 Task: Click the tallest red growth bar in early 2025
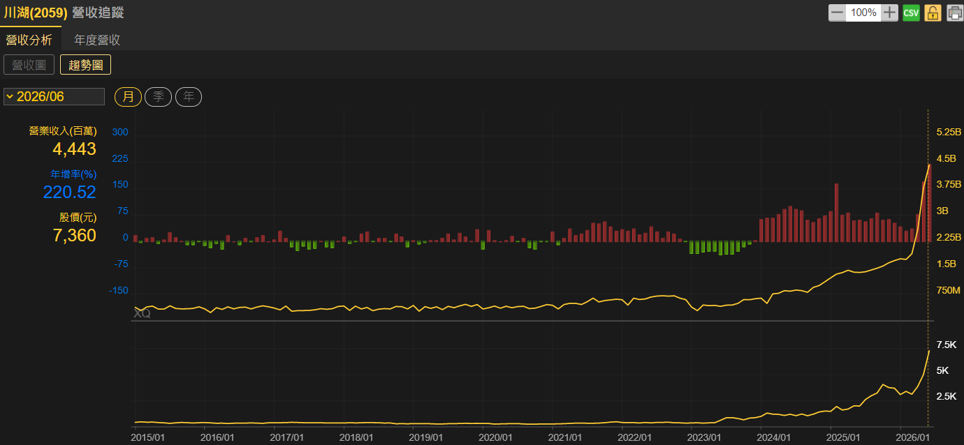pyautogui.click(x=836, y=213)
